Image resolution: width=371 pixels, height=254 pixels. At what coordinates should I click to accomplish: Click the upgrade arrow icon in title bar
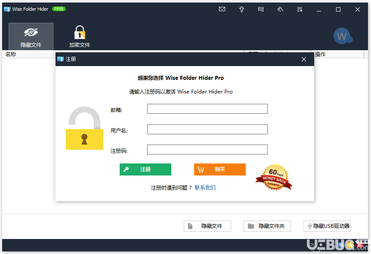point(241,9)
